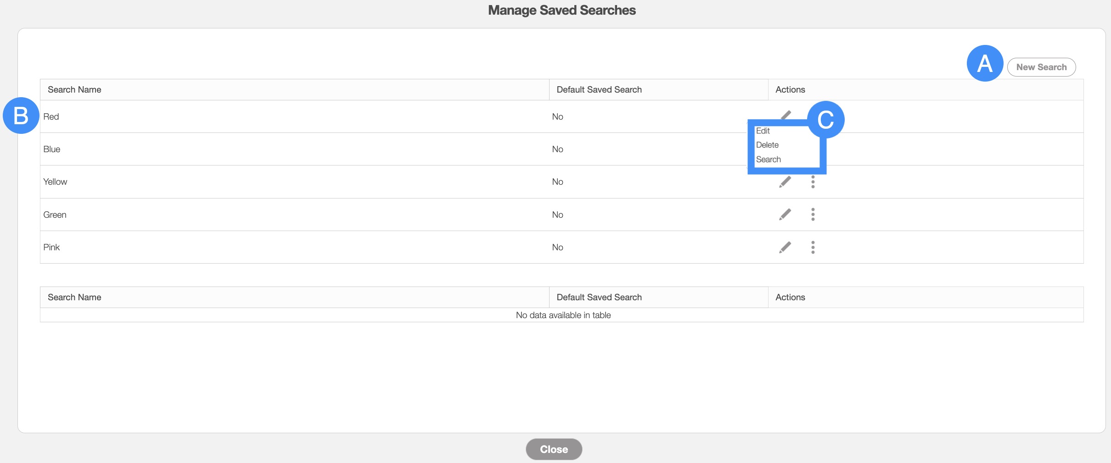Sort by Search Name in the first table
Viewport: 1111px width, 463px height.
click(x=74, y=90)
